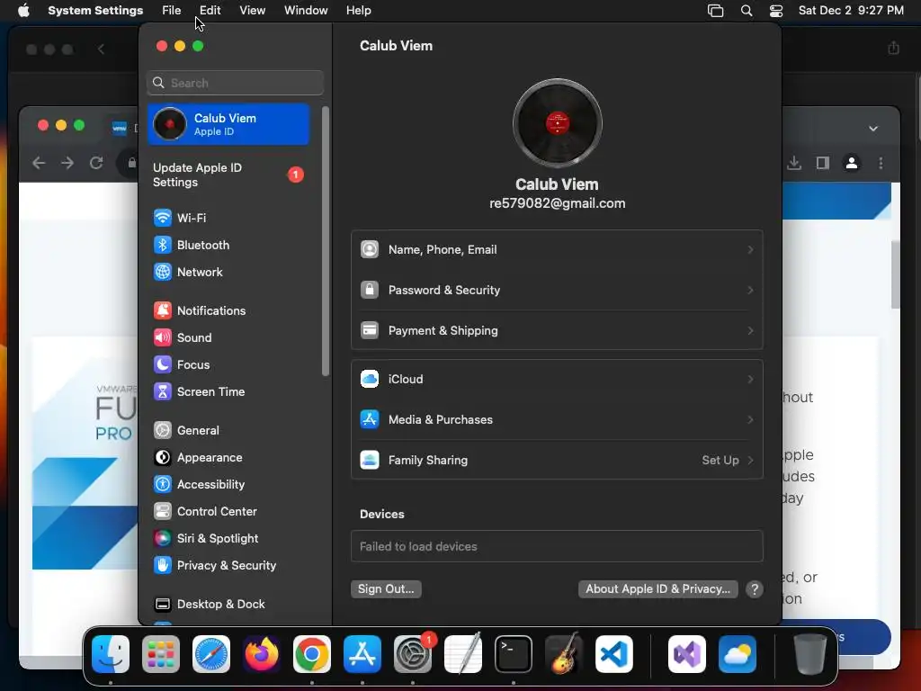This screenshot has width=921, height=691.
Task: Click System Settings icon in the Dock
Action: coord(413,654)
